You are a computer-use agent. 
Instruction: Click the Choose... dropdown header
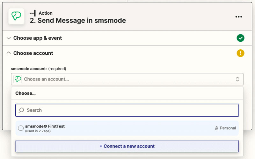pyautogui.click(x=25, y=93)
